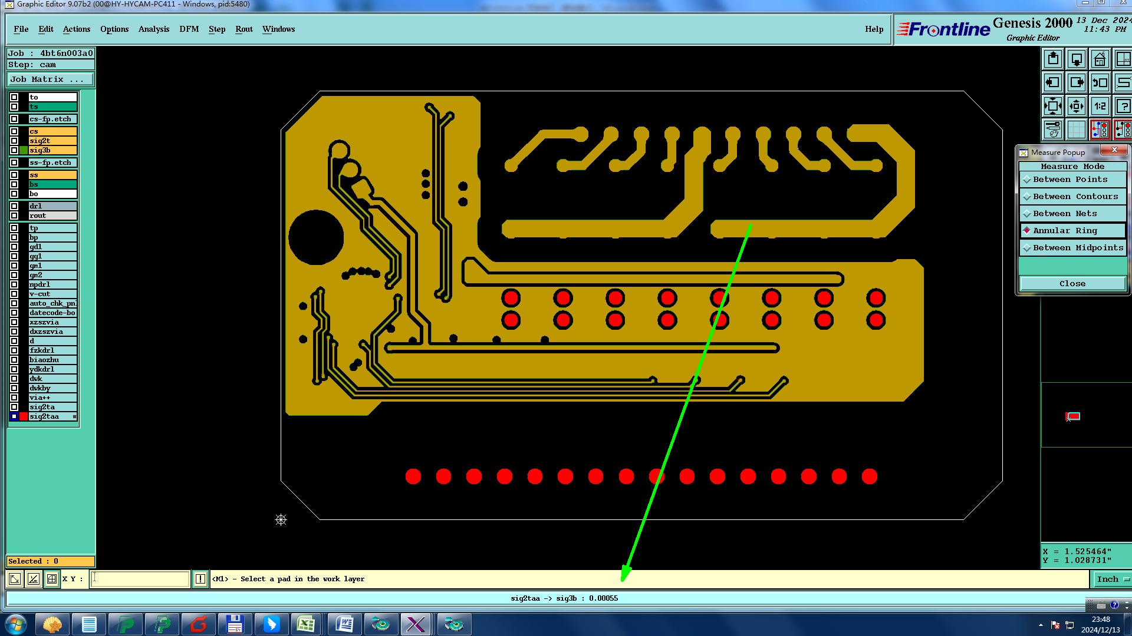1132x636 pixels.
Task: Click the zoom in arrows-inward icon
Action: pyautogui.click(x=1053, y=106)
